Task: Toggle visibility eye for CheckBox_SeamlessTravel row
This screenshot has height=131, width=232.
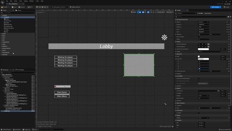Action: click(x=34, y=108)
